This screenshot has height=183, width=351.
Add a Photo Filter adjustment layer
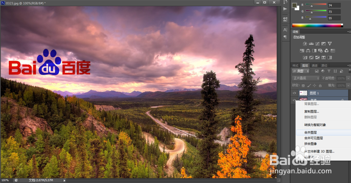point(320,50)
